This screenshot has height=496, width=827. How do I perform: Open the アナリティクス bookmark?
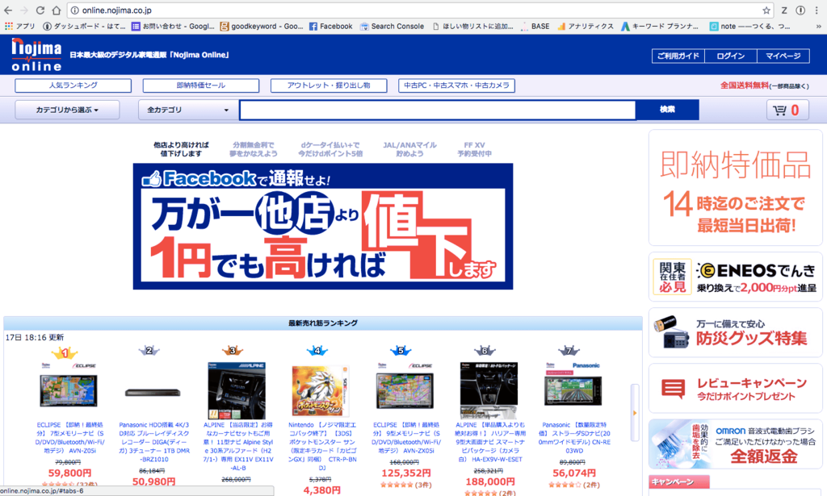click(586, 26)
